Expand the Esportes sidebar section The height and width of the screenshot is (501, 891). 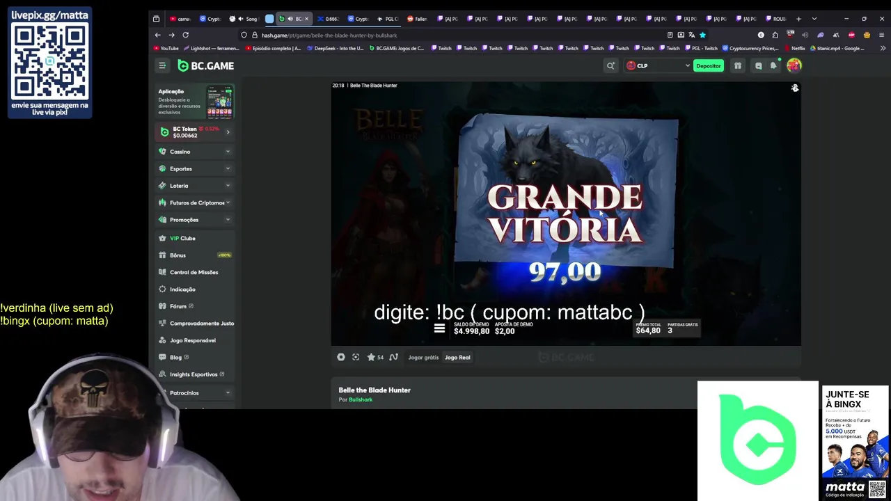pyautogui.click(x=228, y=168)
